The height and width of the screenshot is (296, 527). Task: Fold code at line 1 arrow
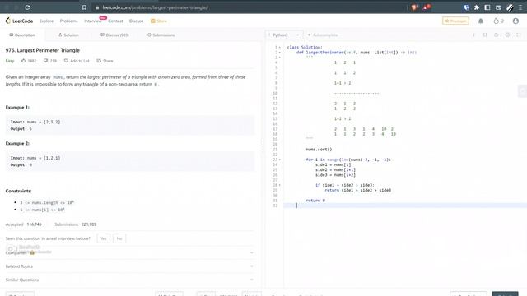pos(280,48)
